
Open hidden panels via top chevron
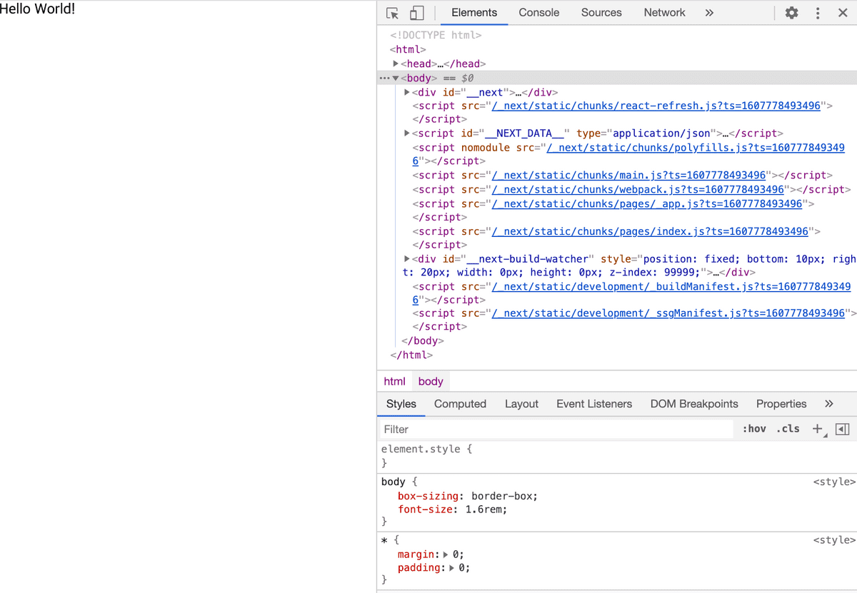click(709, 12)
